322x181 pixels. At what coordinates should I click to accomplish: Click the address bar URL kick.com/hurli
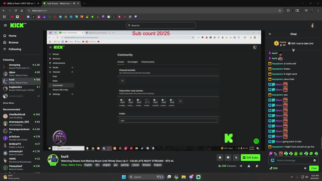click(x=39, y=11)
